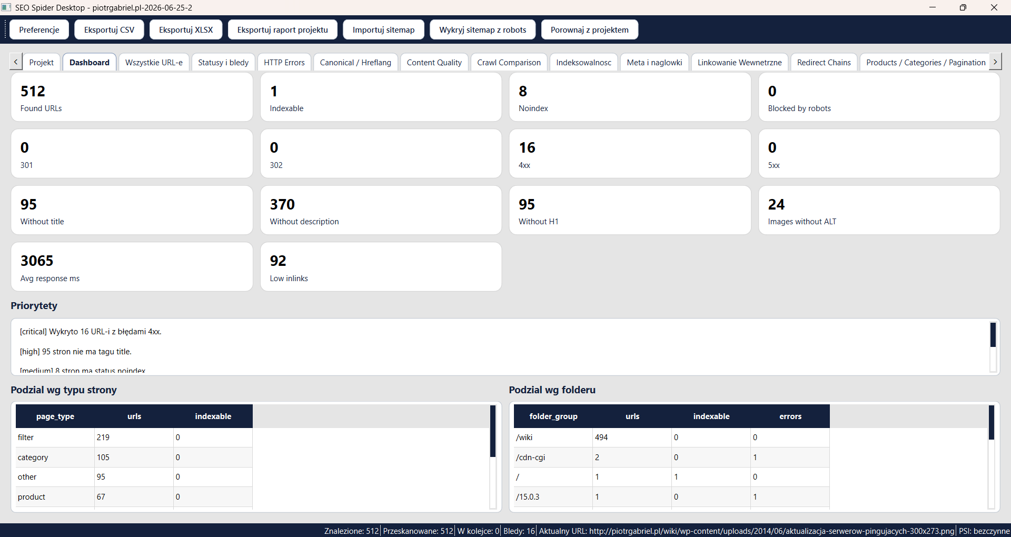The image size is (1011, 537).
Task: Click PSI: bezczynne status entry
Action: pos(983,531)
